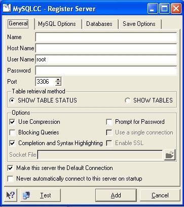Switch to the MySQL Options tab
Viewport: 184px width, 207px height.
[x=57, y=24]
